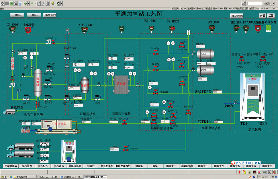Click the user login icon in the toolbar
This screenshot has width=278, height=179.
(x=58, y=3)
